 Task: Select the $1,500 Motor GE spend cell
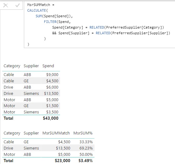pyautogui.click(x=52, y=106)
